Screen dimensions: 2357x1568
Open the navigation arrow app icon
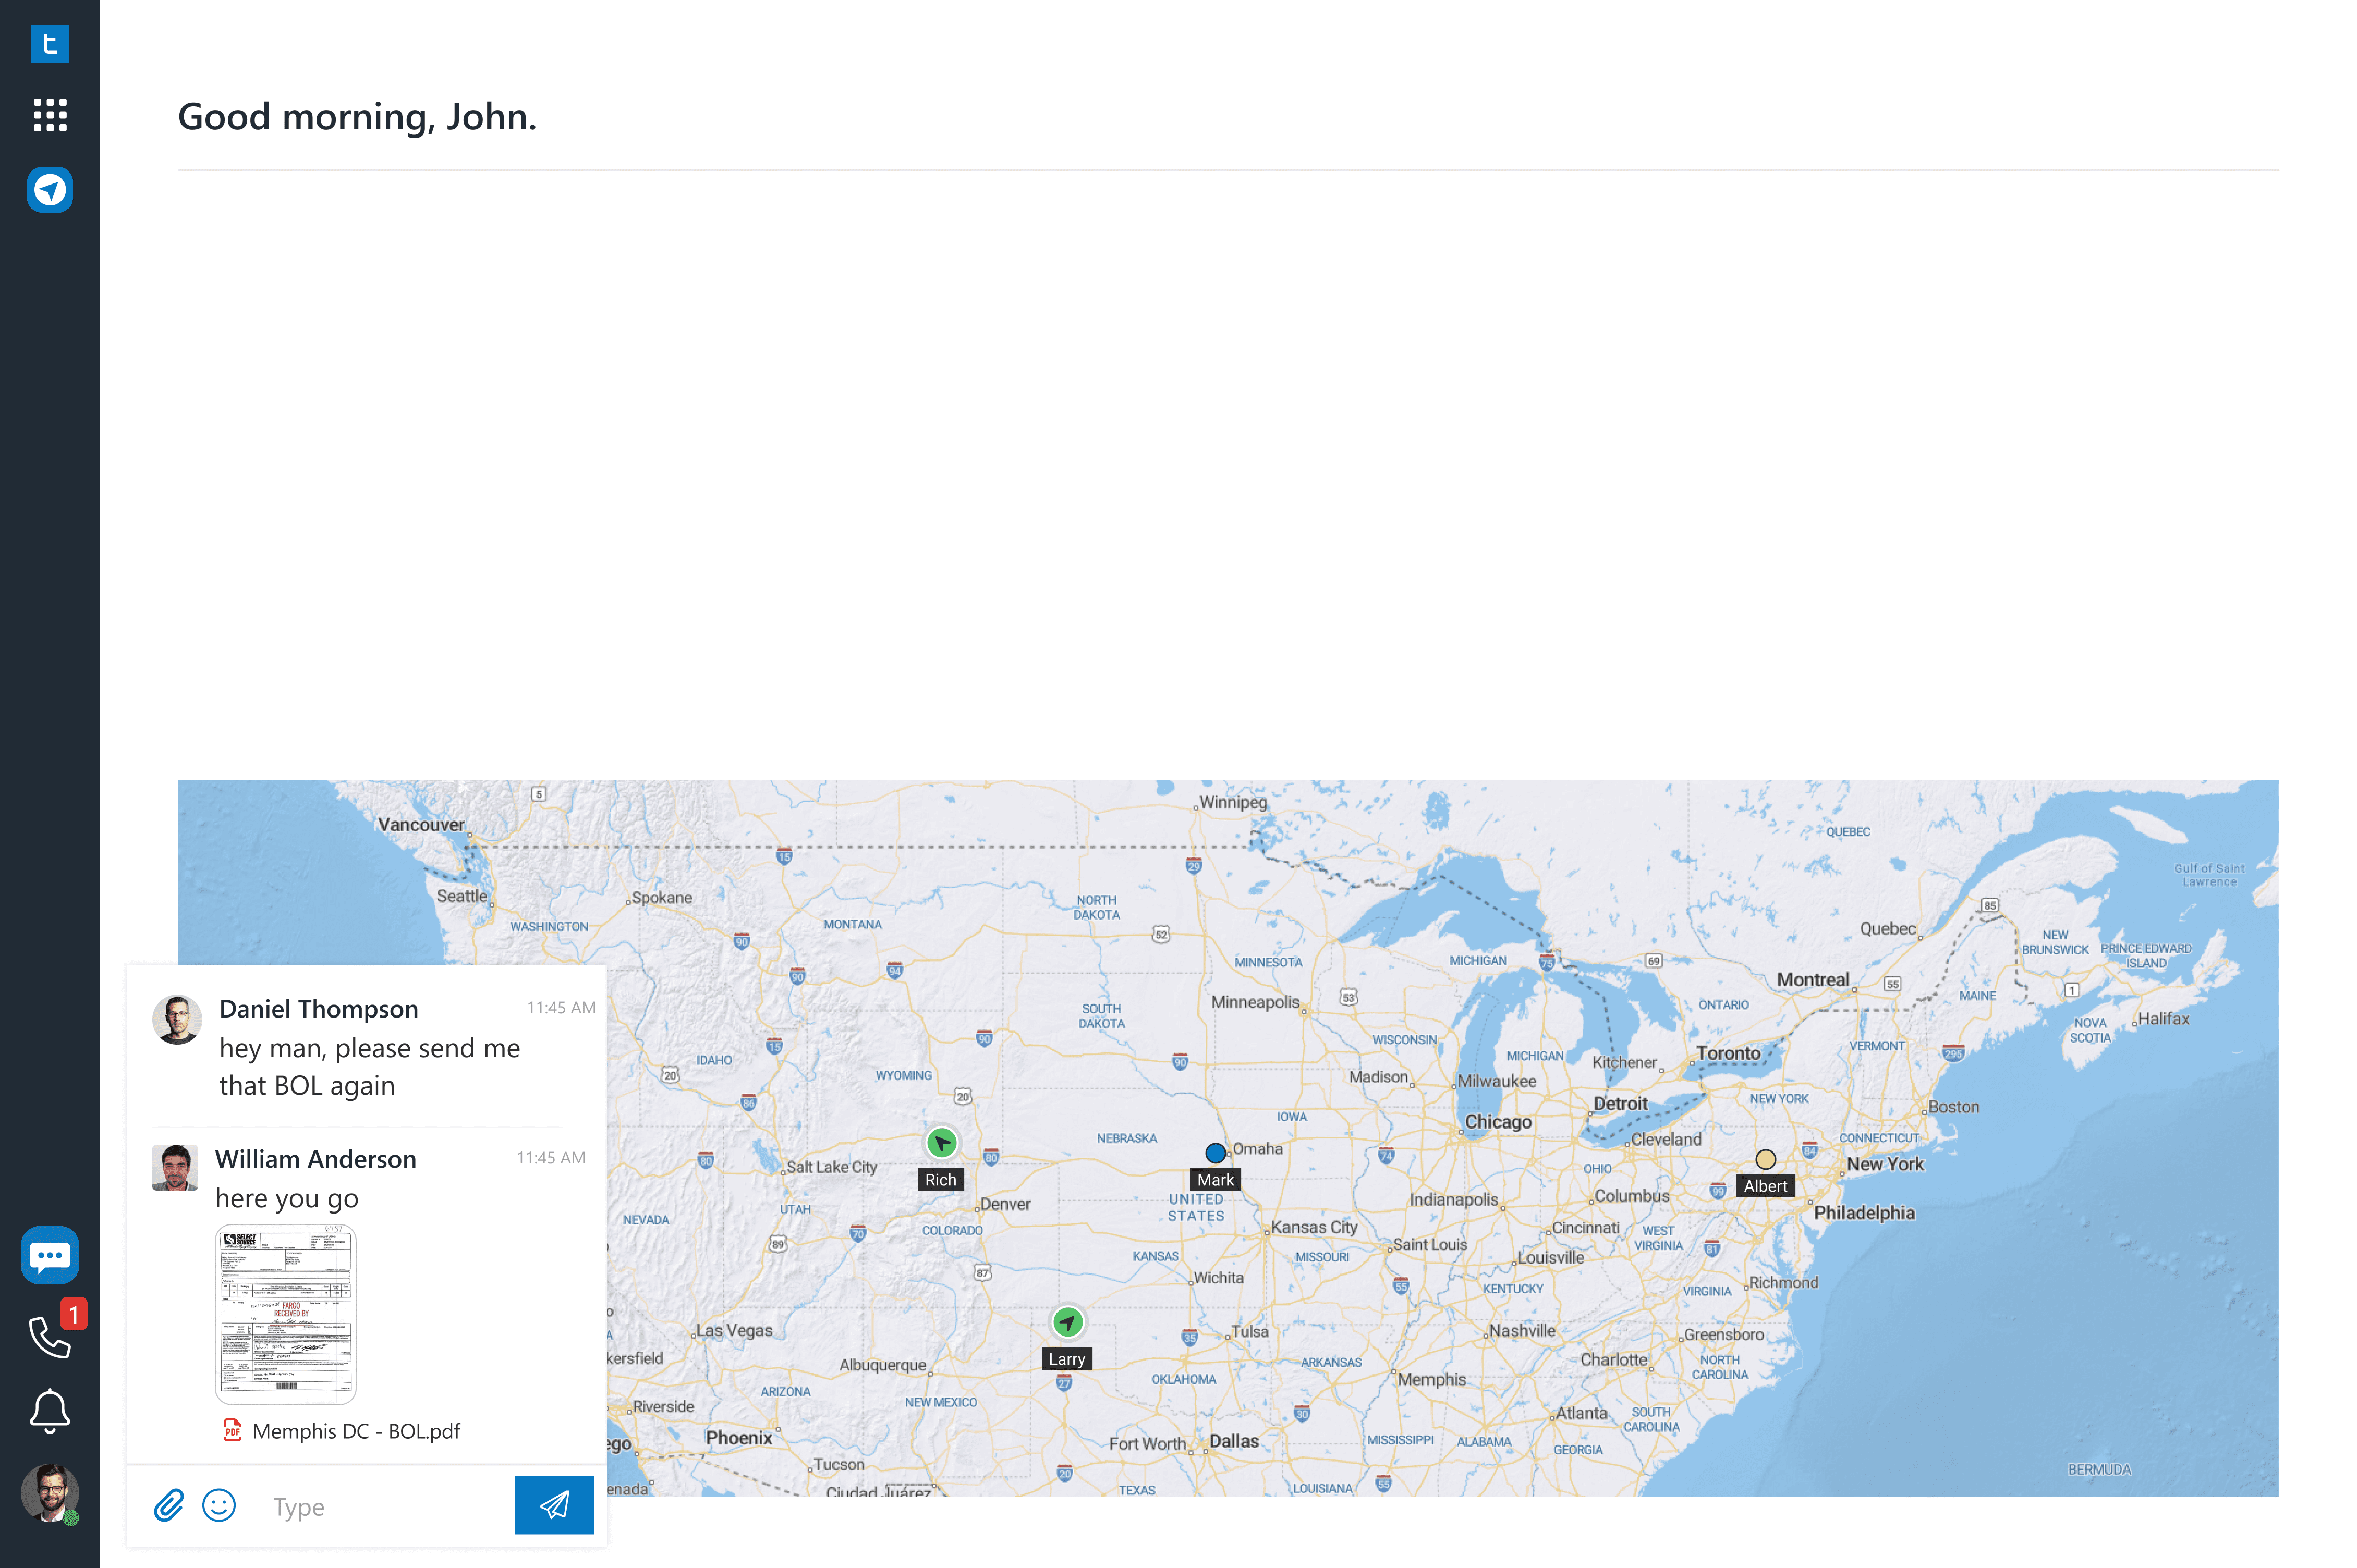[x=49, y=189]
